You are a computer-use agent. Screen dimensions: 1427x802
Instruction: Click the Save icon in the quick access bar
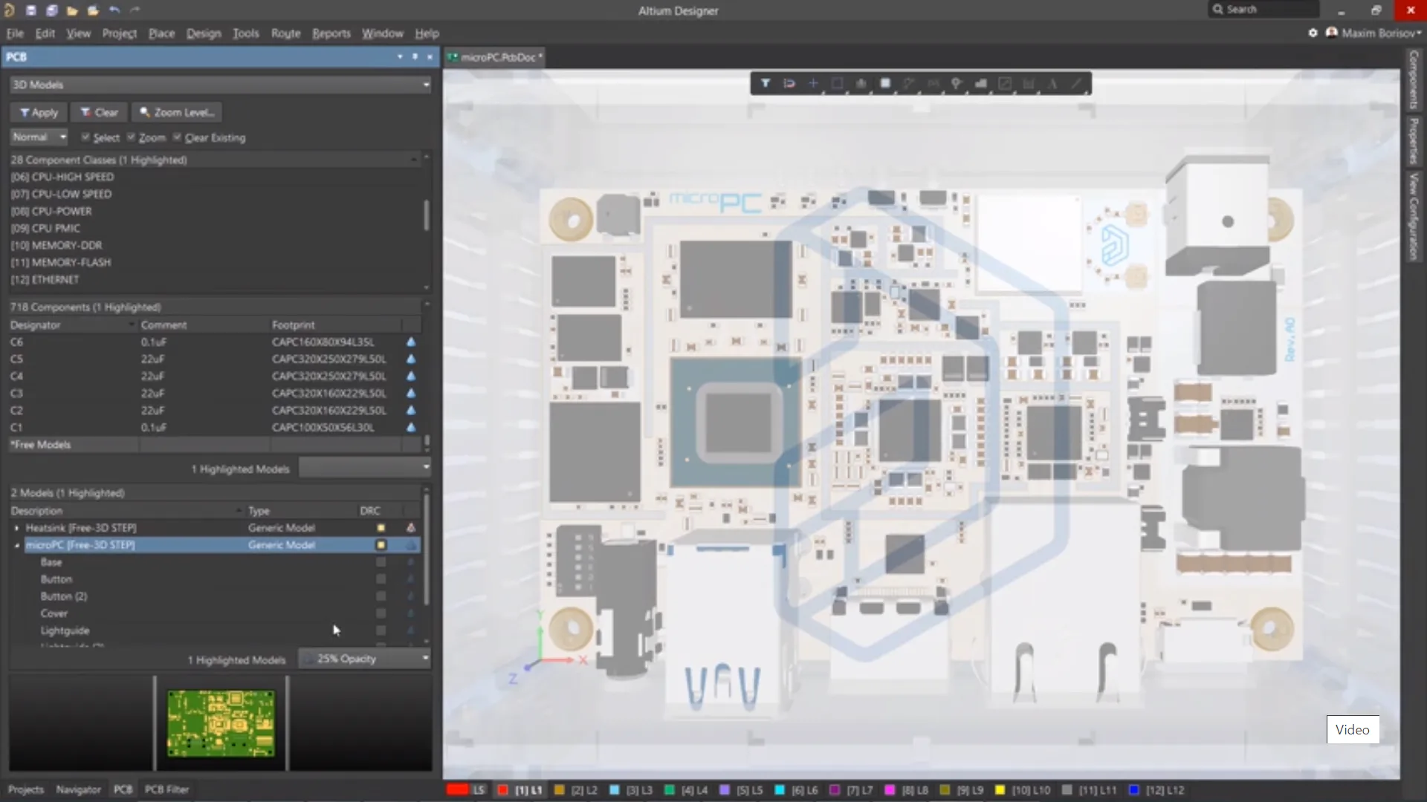(x=30, y=10)
